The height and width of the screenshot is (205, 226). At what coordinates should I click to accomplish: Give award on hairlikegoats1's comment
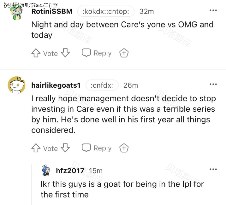(124, 148)
